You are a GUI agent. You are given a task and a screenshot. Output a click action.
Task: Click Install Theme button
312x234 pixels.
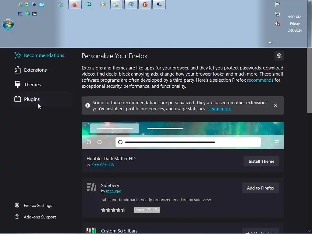coord(261,161)
